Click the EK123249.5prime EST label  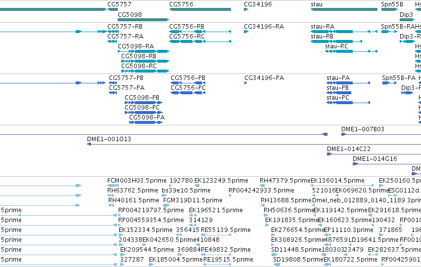(x=221, y=181)
